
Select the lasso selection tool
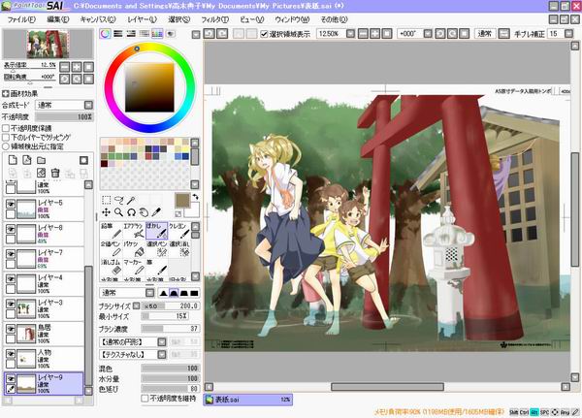pos(118,201)
